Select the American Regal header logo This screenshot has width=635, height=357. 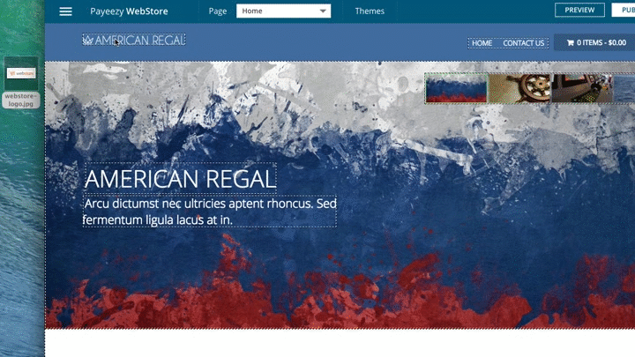(x=133, y=41)
